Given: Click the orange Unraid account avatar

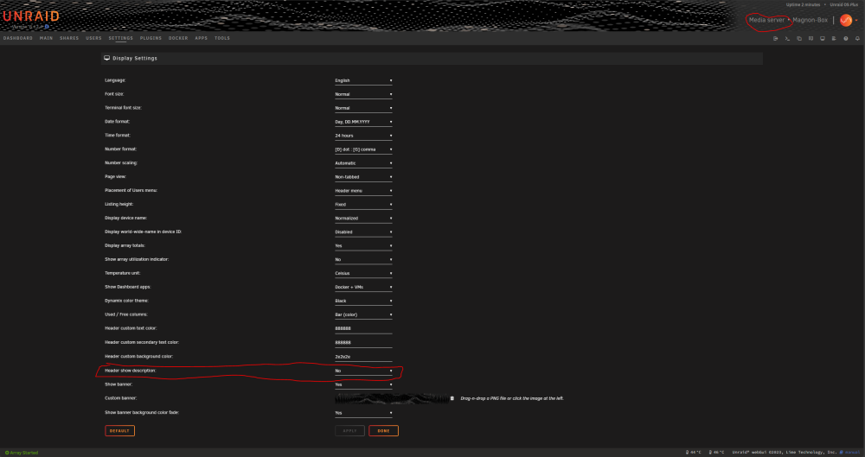Looking at the screenshot, I should pos(846,20).
